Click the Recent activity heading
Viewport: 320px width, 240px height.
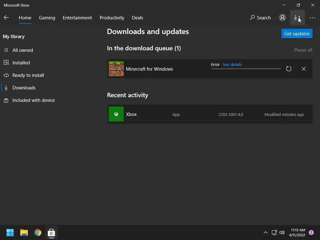127,95
